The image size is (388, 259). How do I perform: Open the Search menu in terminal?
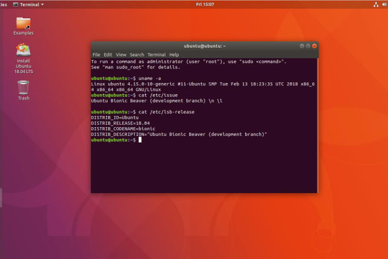click(137, 55)
